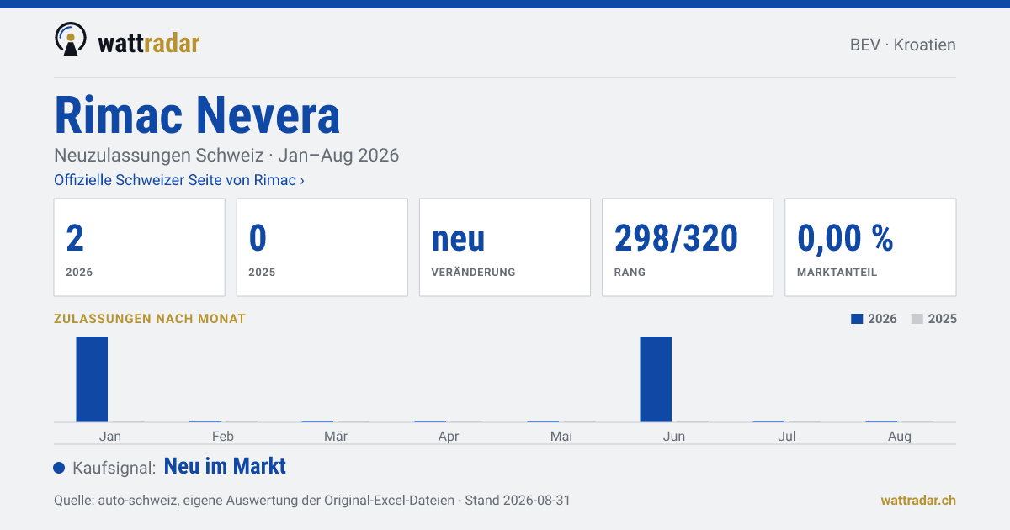Click the tall blue January 2026 bar
Image resolution: width=1010 pixels, height=530 pixels.
(x=92, y=379)
